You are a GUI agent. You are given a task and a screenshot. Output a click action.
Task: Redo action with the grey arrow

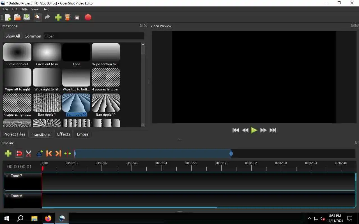click(47, 17)
